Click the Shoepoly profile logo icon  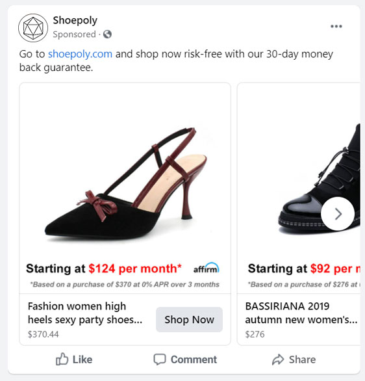pyautogui.click(x=33, y=28)
